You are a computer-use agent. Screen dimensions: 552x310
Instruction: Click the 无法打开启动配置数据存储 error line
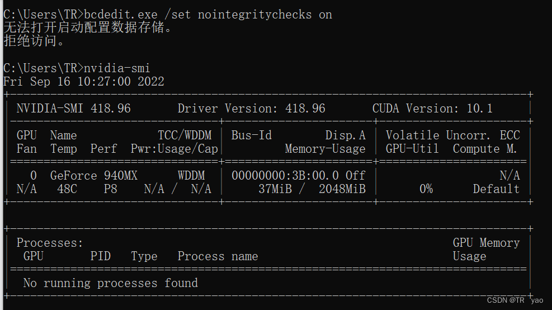(x=87, y=27)
